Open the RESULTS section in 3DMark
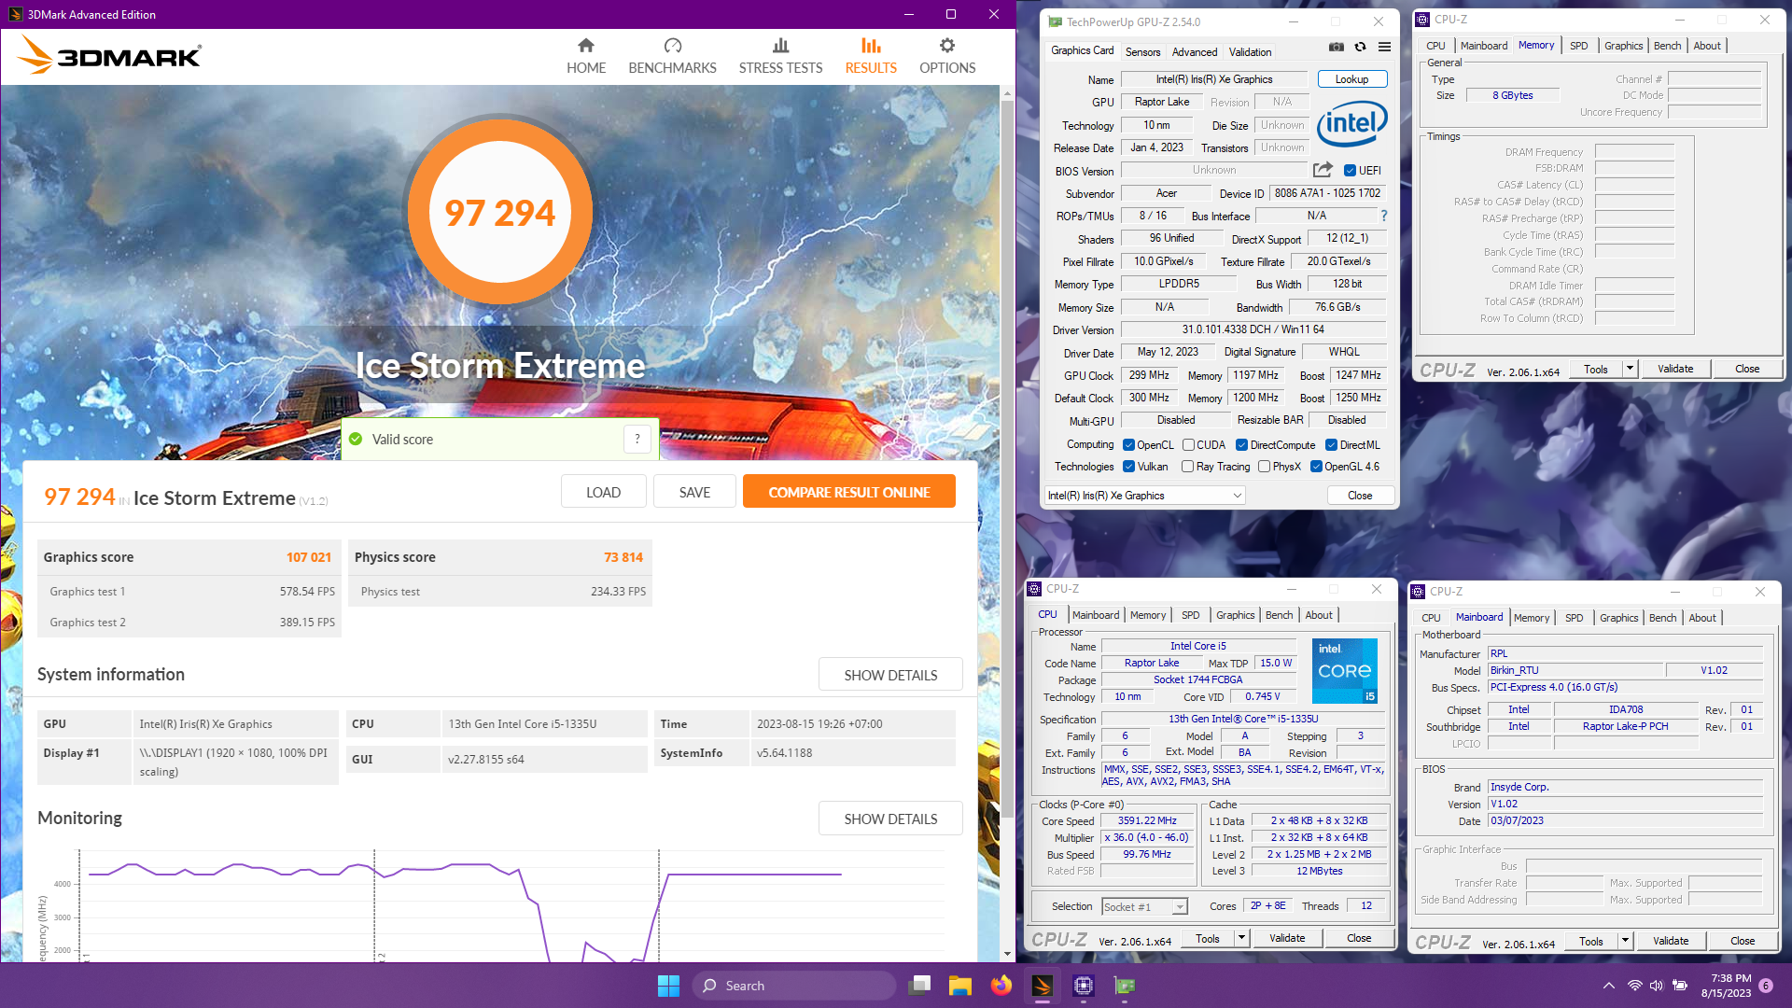This screenshot has height=1008, width=1792. coord(871,56)
